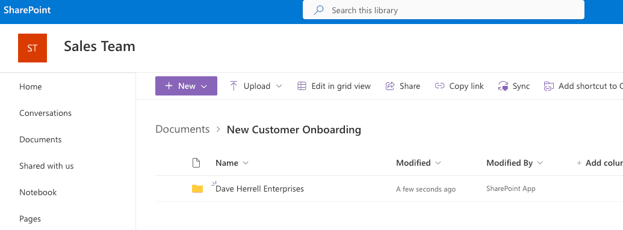Go to Conversations in left navigation
The height and width of the screenshot is (230, 623).
click(x=45, y=113)
